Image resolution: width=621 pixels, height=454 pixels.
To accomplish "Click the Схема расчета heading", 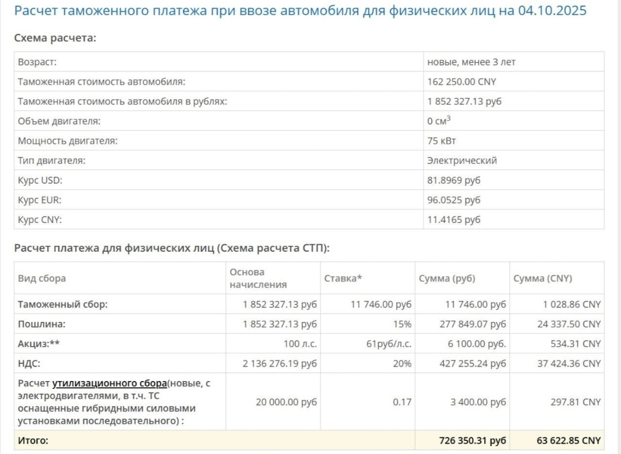I will [x=55, y=38].
